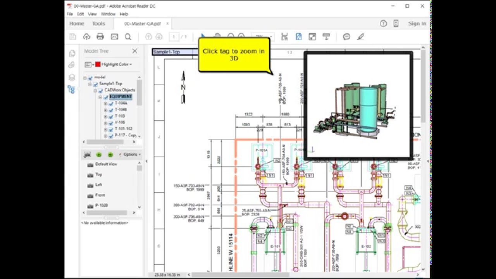Go to previous page arrow icon
This screenshot has width=496, height=279.
[x=148, y=37]
